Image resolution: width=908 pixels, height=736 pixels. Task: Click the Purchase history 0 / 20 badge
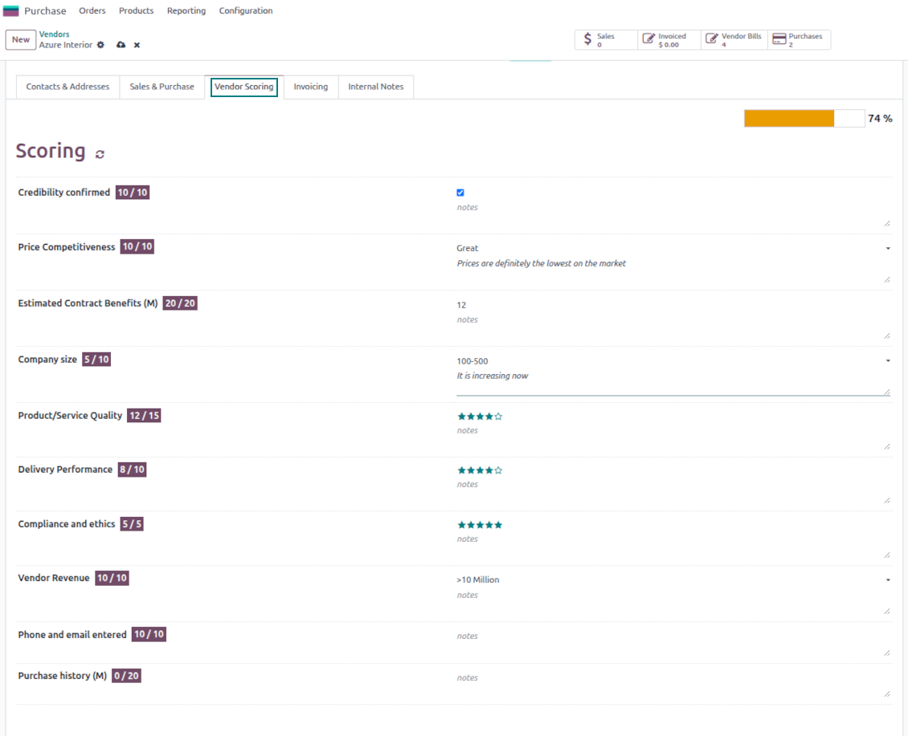[126, 676]
